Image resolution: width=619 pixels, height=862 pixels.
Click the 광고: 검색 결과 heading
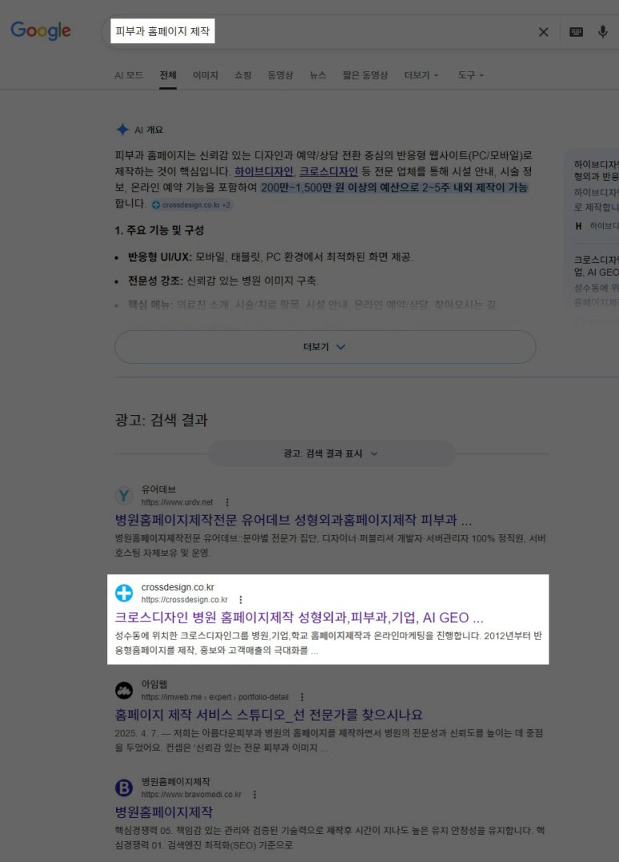(x=161, y=420)
